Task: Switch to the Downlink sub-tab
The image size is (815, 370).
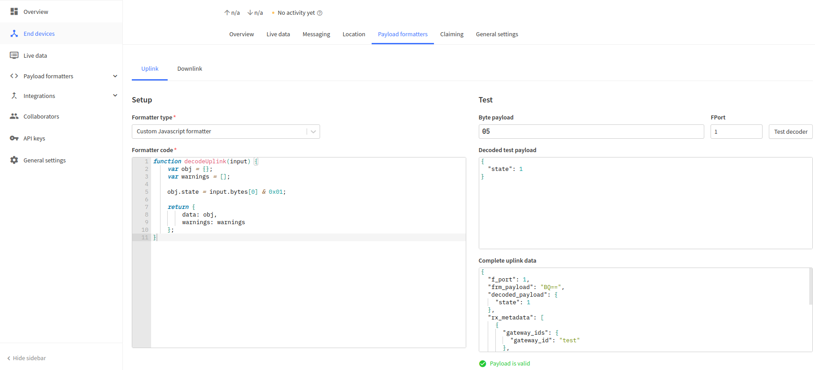Action: [x=190, y=69]
